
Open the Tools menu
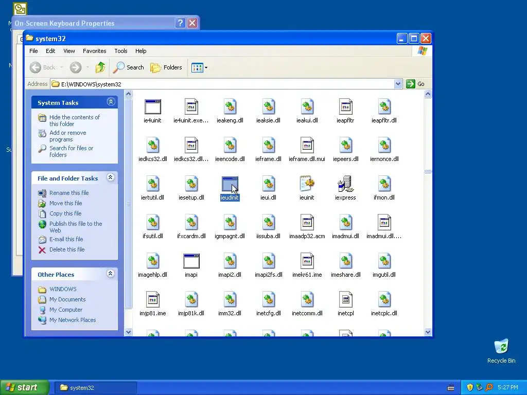120,51
